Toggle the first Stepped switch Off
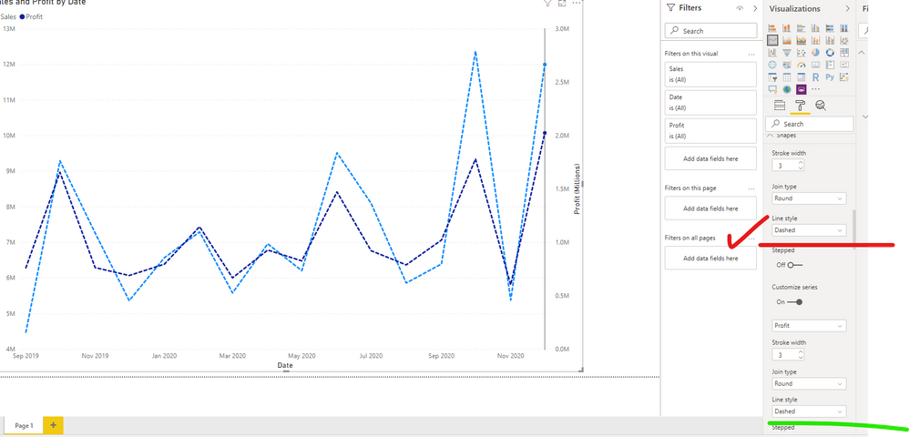909x437 pixels. tap(796, 265)
